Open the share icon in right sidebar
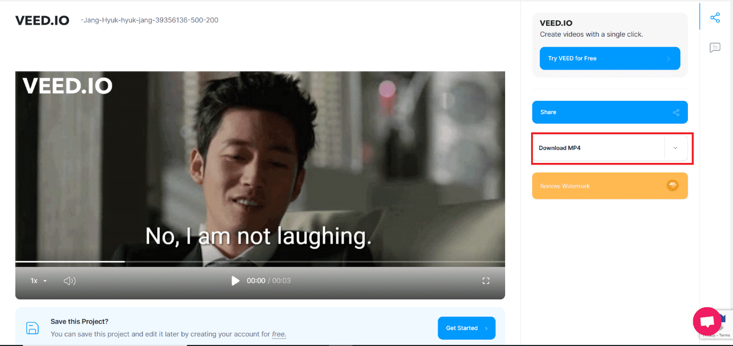The width and height of the screenshot is (733, 346). point(715,18)
